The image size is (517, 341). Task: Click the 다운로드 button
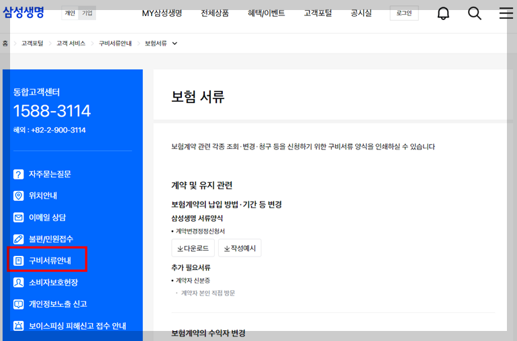pyautogui.click(x=193, y=248)
